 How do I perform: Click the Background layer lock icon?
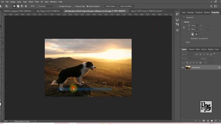pyautogui.click(x=219, y=68)
